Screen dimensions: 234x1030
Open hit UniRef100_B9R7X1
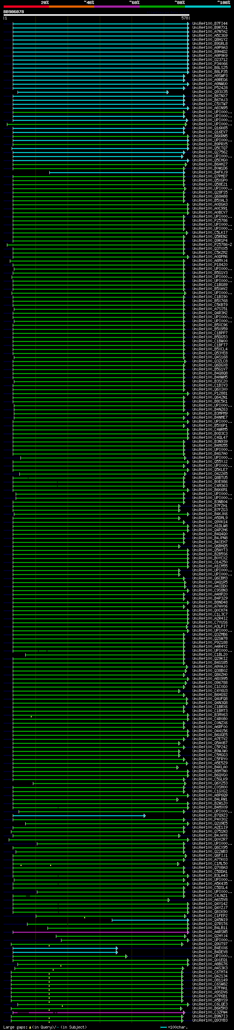click(x=210, y=28)
